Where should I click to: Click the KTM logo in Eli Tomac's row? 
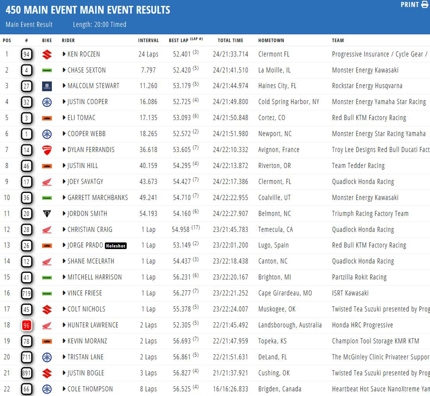point(47,118)
